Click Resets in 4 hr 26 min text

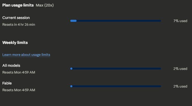19,24
